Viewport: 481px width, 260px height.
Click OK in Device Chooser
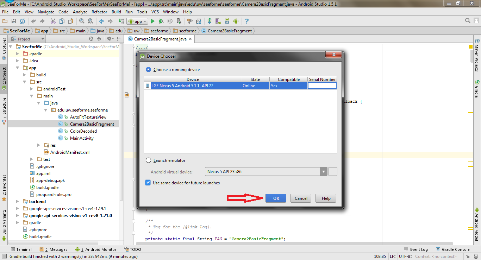[276, 198]
